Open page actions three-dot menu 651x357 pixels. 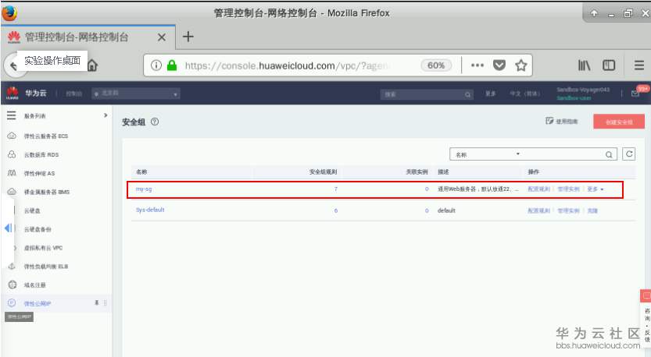[478, 65]
